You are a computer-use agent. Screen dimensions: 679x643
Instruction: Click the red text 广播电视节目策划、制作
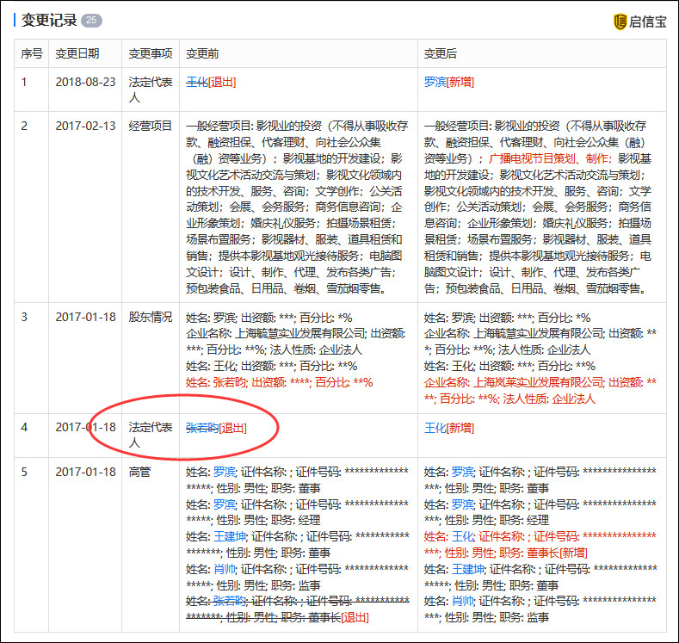pyautogui.click(x=550, y=158)
